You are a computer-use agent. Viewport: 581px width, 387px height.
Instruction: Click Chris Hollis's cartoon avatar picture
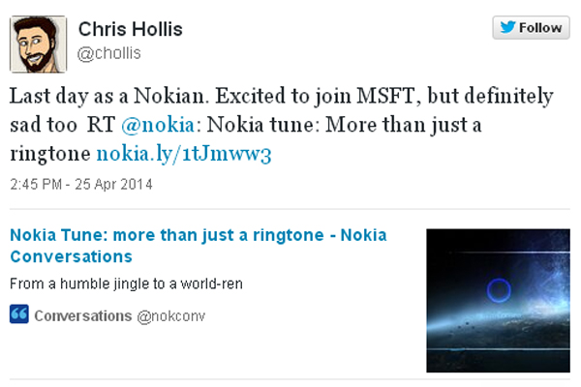pyautogui.click(x=38, y=41)
